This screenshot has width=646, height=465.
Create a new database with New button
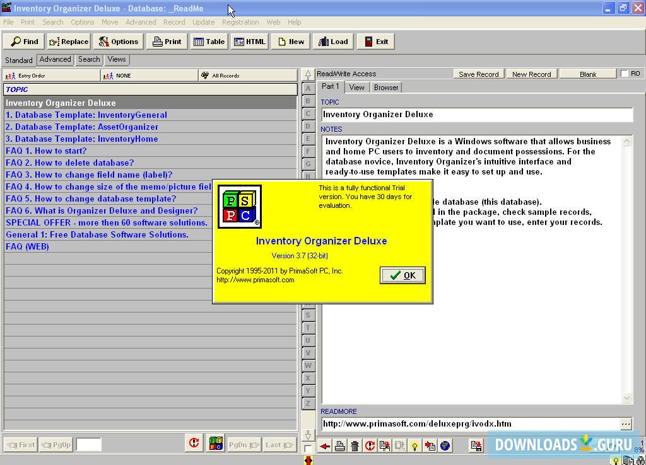290,42
